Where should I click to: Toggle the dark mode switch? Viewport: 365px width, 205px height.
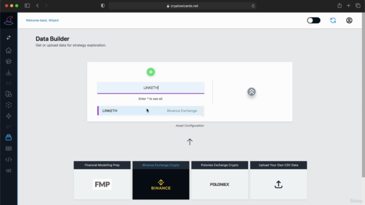(x=314, y=20)
